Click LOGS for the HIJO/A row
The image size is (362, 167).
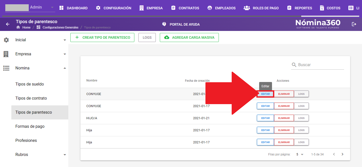pos(301,118)
